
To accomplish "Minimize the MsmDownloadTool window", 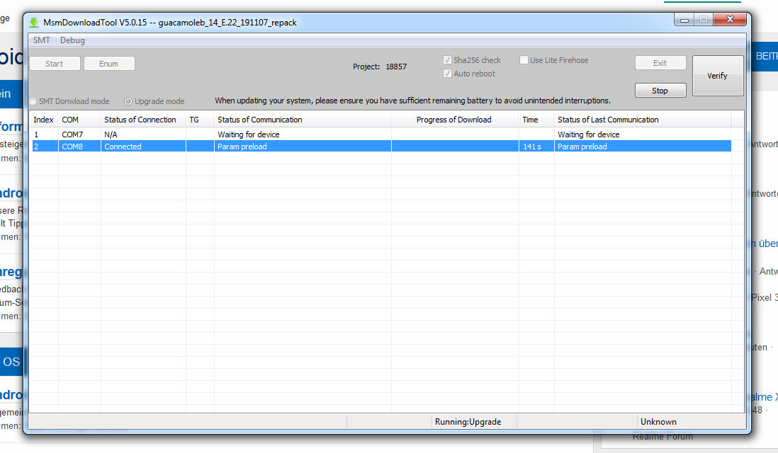I will tap(684, 20).
